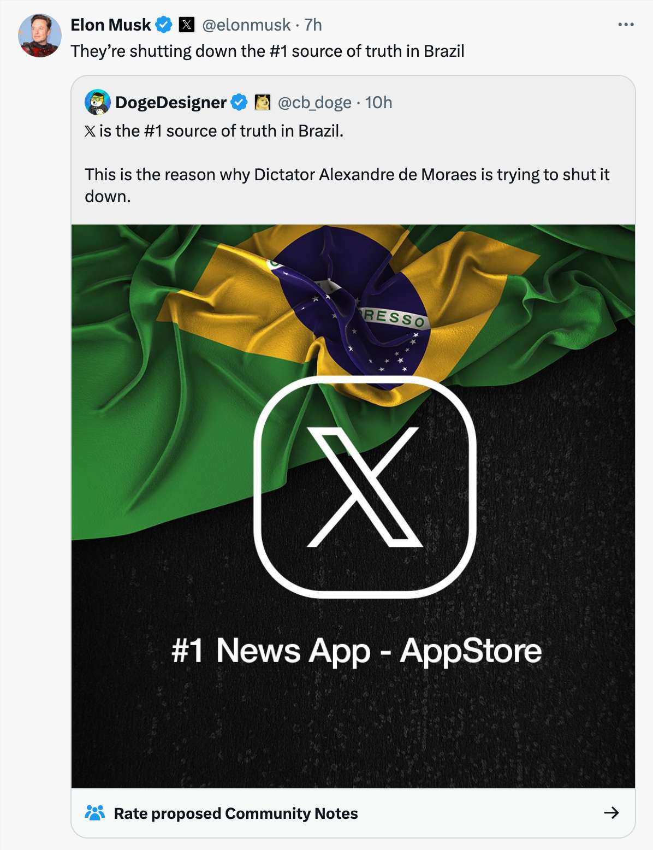Open Elon Musk's profile picture
This screenshot has width=653, height=850.
pyautogui.click(x=40, y=36)
